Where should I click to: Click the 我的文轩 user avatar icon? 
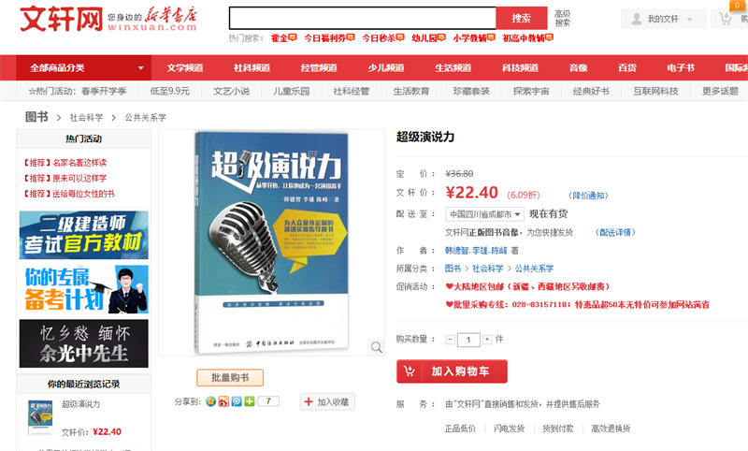tap(637, 19)
